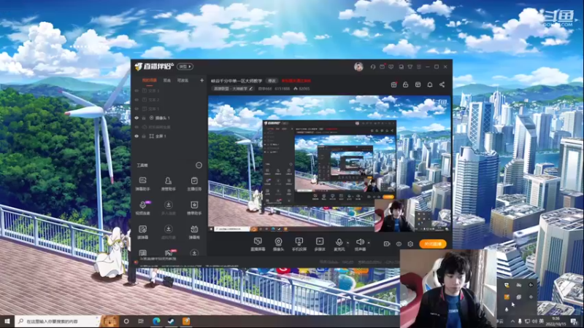Click the padlock icon in the stream header

(406, 85)
